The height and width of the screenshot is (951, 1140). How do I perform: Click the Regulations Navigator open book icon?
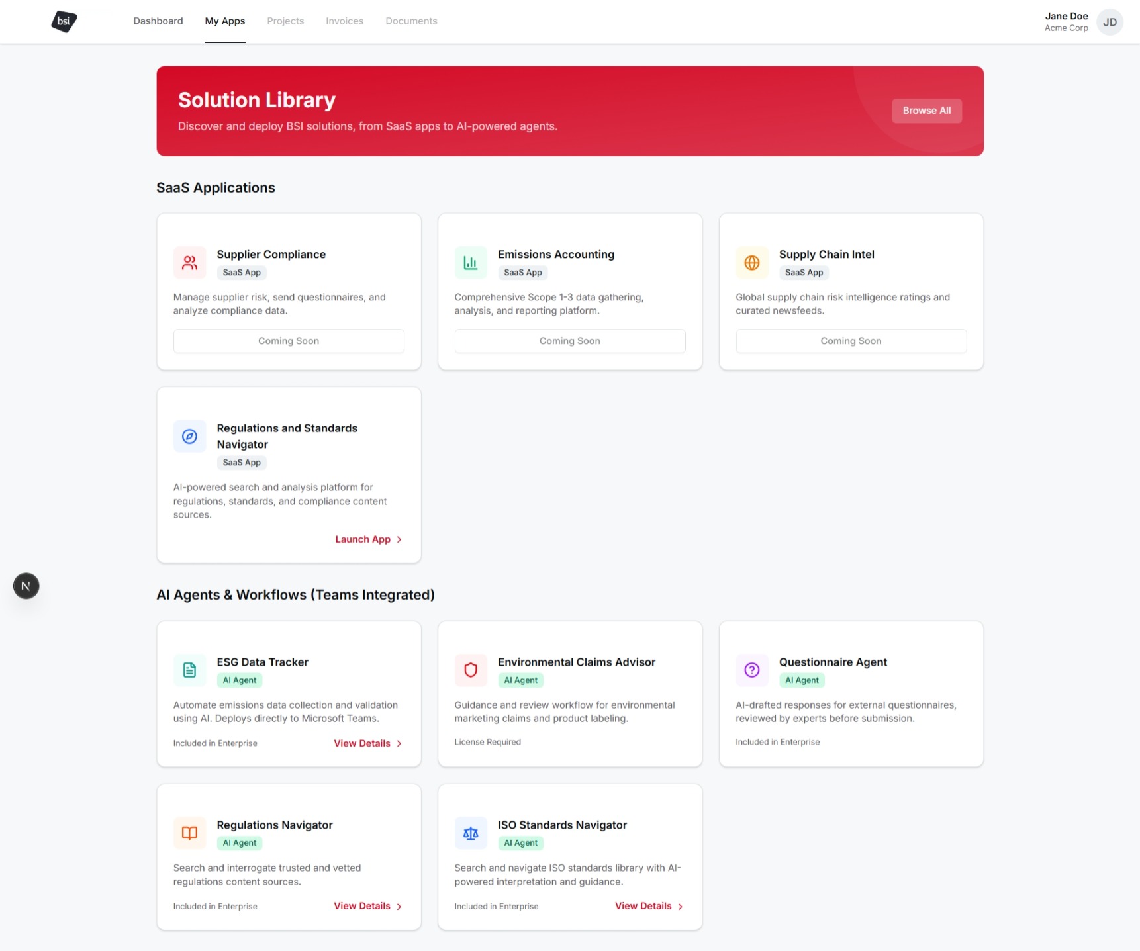coord(189,833)
